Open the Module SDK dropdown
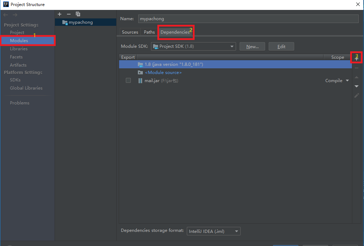Image resolution: width=364 pixels, height=246 pixels. click(194, 46)
